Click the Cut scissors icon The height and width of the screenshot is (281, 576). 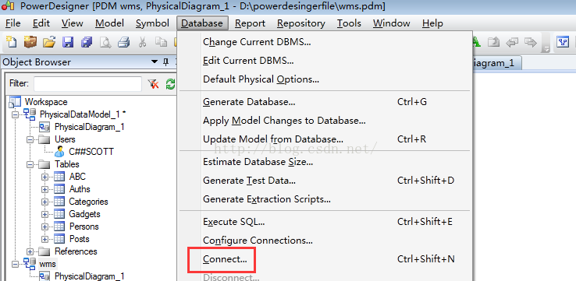(143, 43)
